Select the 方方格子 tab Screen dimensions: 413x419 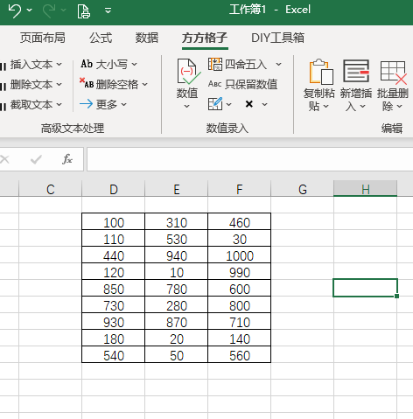coord(205,38)
